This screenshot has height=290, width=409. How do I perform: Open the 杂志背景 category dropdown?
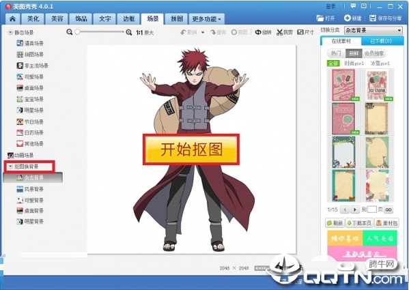pyautogui.click(x=373, y=31)
